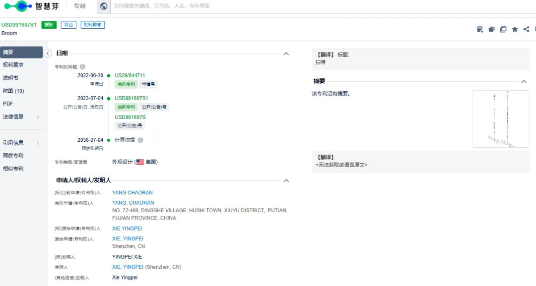Click 当前专利 tag under US29/844711
Image resolution: width=536 pixels, height=286 pixels.
126,84
